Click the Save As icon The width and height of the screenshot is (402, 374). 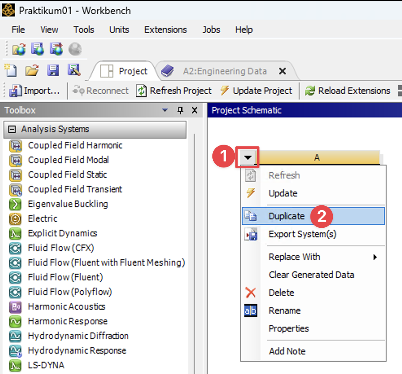point(74,70)
